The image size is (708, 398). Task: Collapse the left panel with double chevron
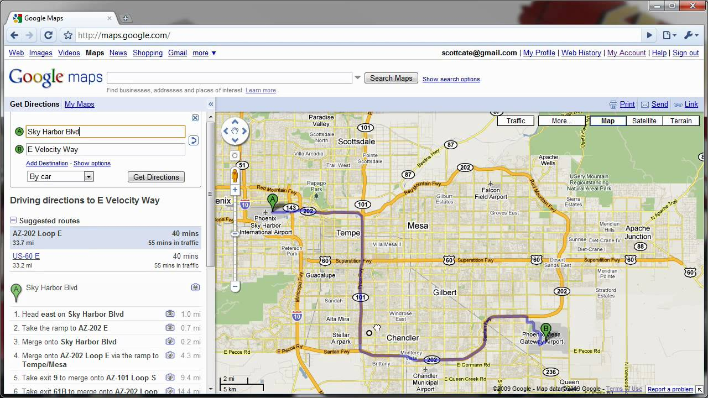coord(211,104)
